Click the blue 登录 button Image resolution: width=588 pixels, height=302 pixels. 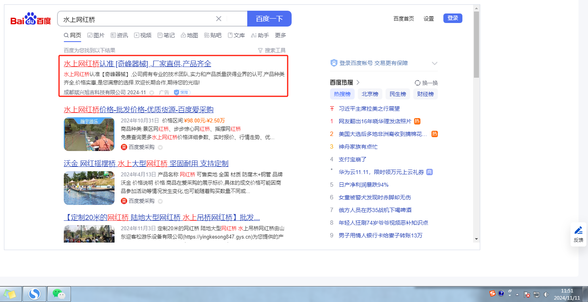click(452, 18)
